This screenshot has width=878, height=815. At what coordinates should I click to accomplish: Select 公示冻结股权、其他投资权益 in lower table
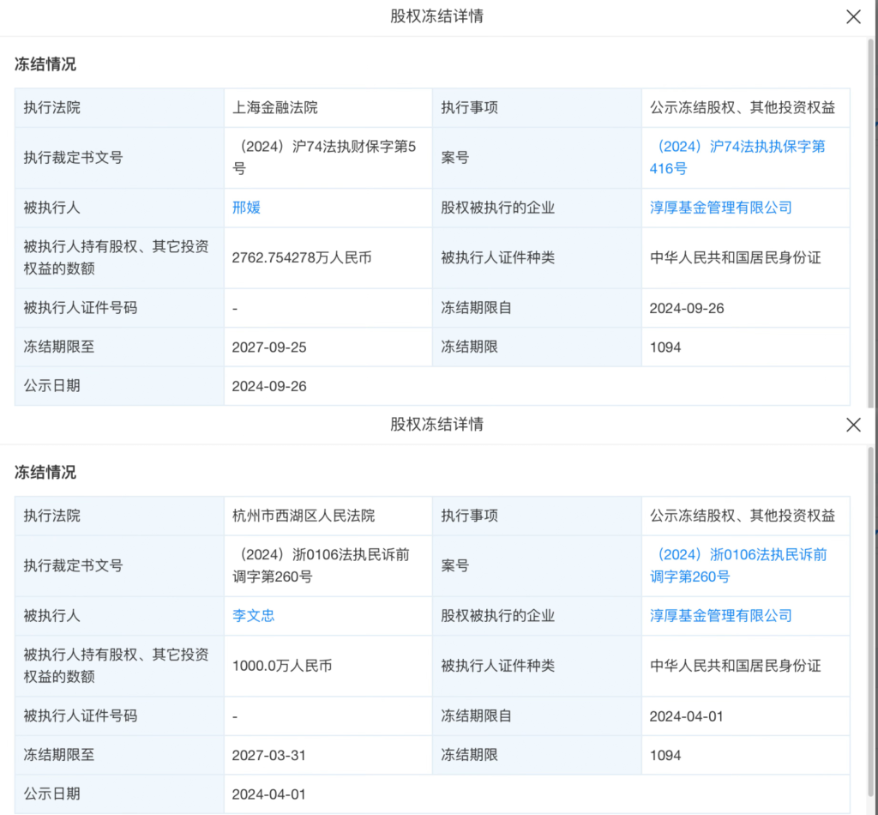coord(743,516)
